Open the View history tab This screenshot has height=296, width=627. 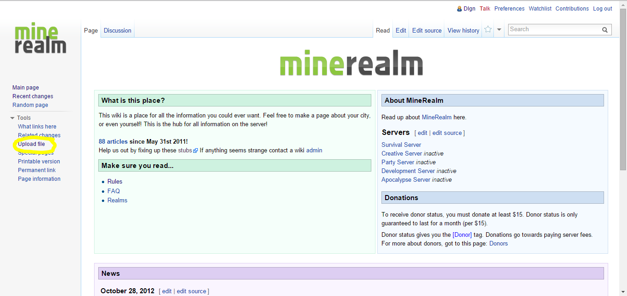pos(463,30)
